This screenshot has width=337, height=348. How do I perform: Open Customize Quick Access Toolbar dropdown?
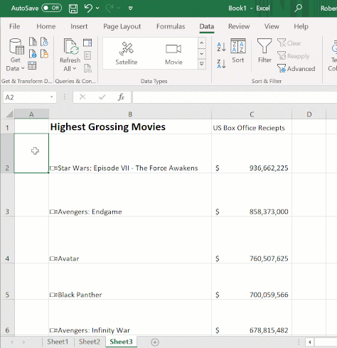130,9
